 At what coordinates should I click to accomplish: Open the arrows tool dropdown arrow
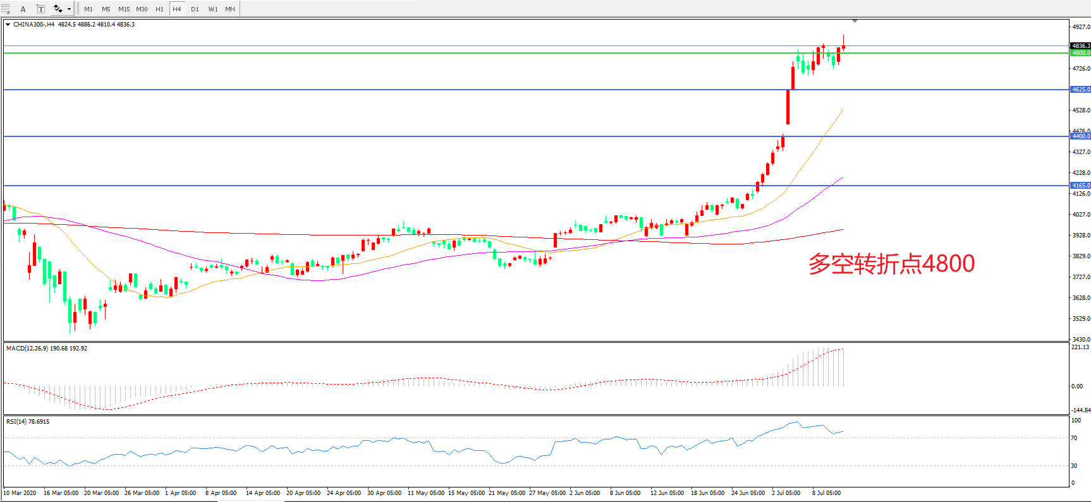click(x=69, y=9)
